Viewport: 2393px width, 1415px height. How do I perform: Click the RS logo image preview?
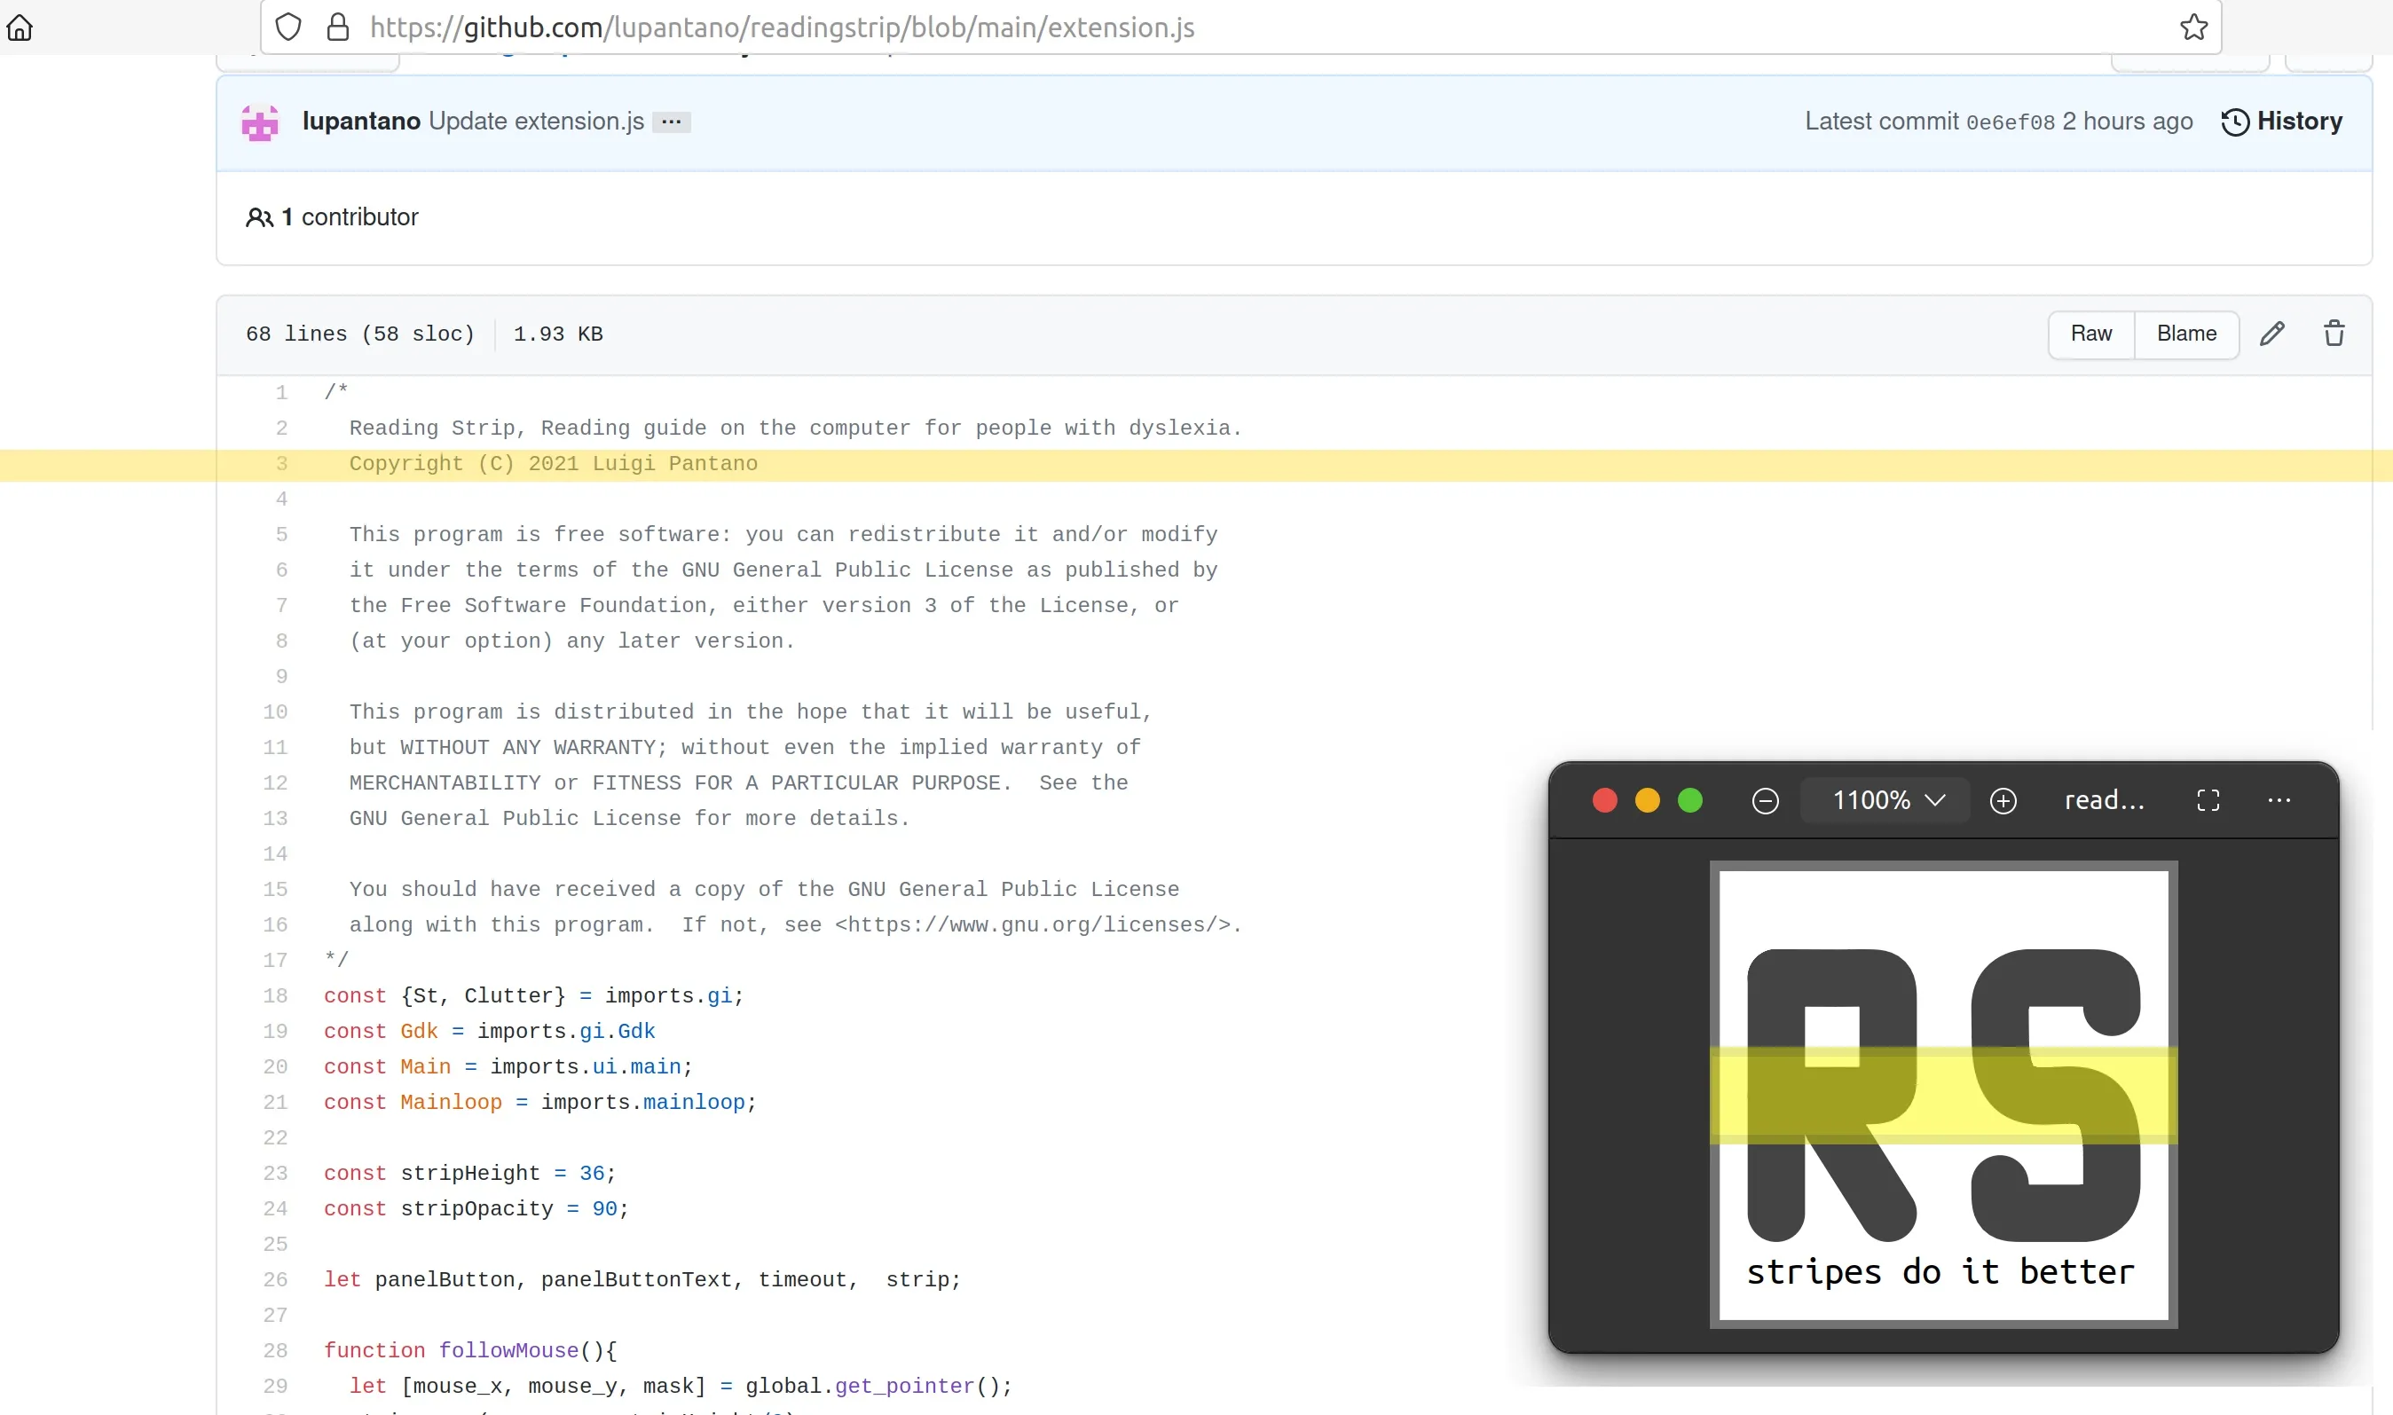(x=1943, y=1095)
